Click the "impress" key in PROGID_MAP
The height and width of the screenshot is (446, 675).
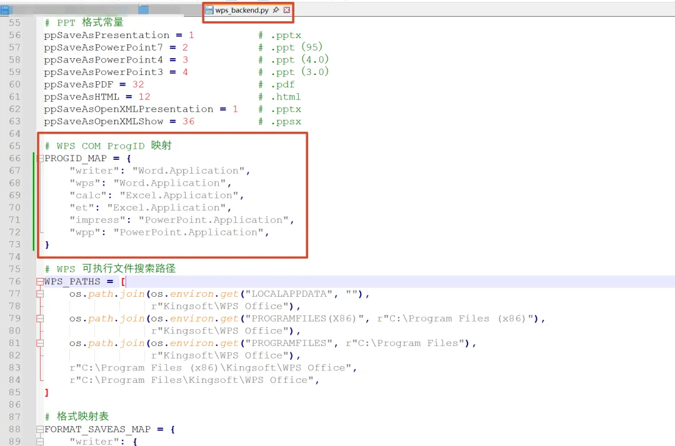(100, 220)
